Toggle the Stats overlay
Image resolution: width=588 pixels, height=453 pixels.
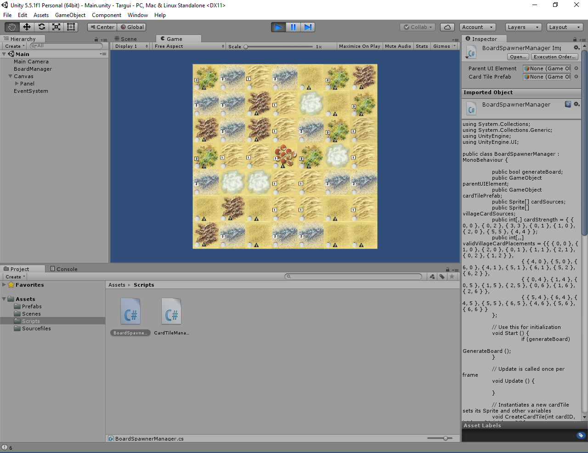(x=422, y=46)
